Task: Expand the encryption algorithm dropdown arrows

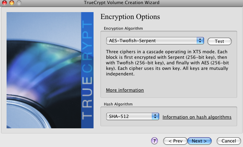Action: coord(200,41)
